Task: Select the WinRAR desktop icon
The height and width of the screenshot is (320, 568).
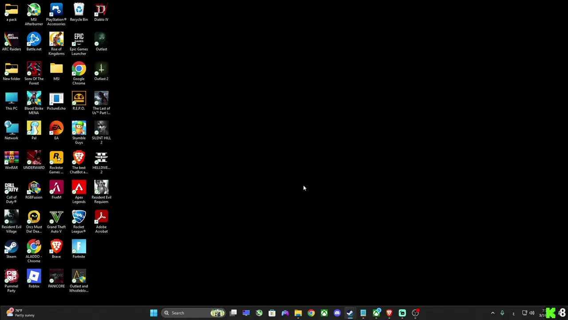Action: [12, 161]
